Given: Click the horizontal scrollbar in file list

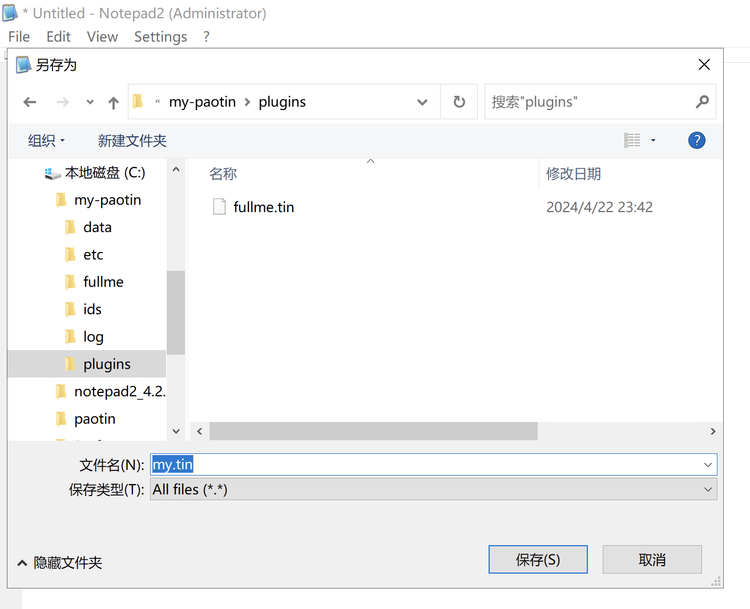Looking at the screenshot, I should [373, 431].
